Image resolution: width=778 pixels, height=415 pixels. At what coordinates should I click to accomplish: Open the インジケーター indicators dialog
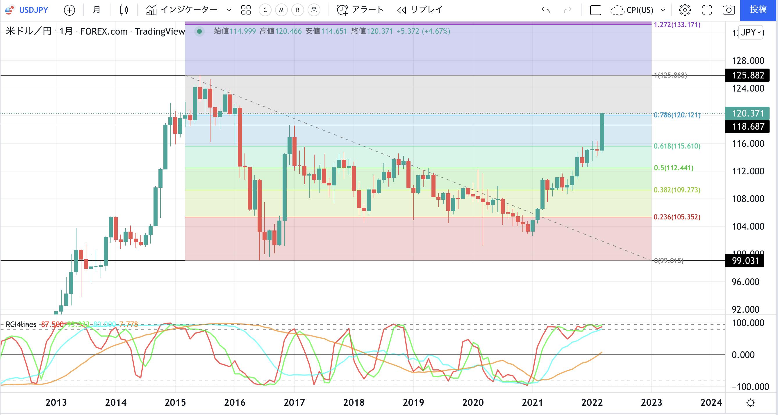click(182, 10)
